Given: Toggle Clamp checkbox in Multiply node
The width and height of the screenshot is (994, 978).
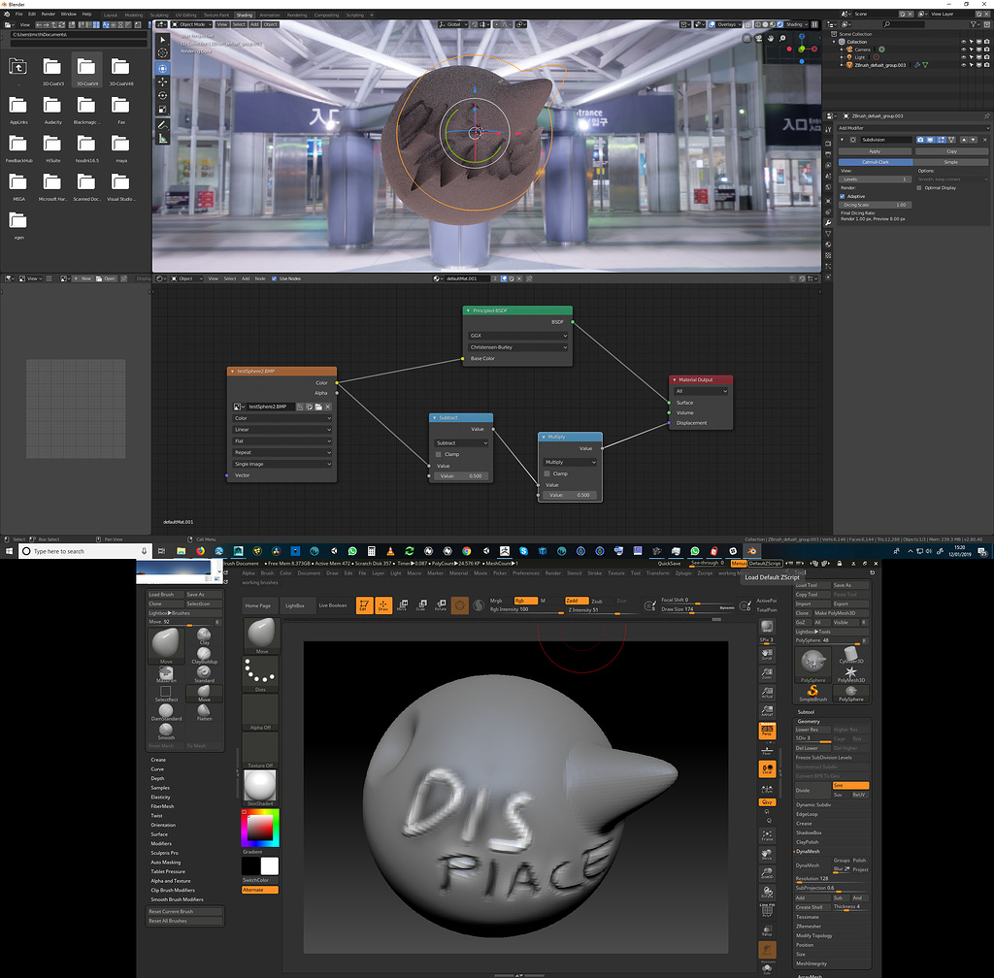Looking at the screenshot, I should 547,473.
